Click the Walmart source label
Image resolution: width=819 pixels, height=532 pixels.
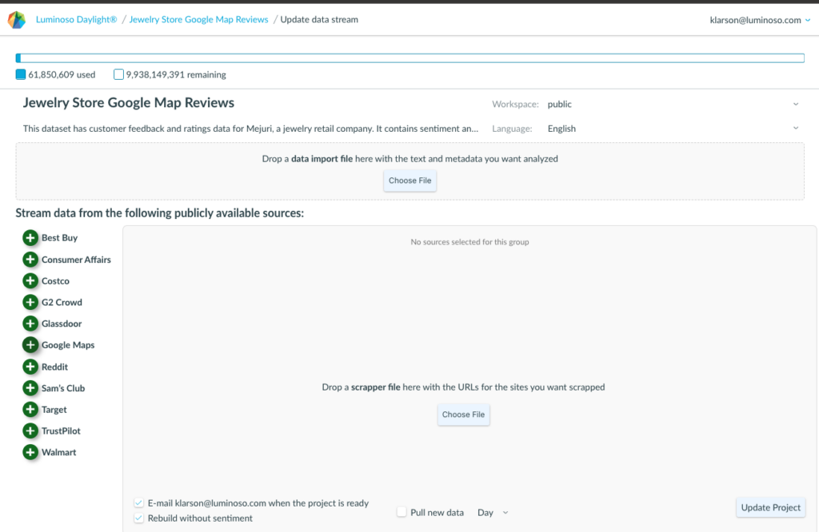59,452
